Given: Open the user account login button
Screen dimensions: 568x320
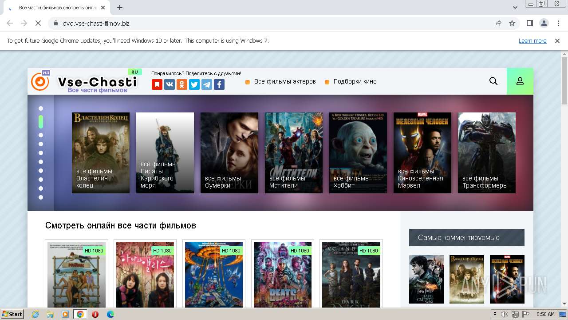Looking at the screenshot, I should coord(520,81).
